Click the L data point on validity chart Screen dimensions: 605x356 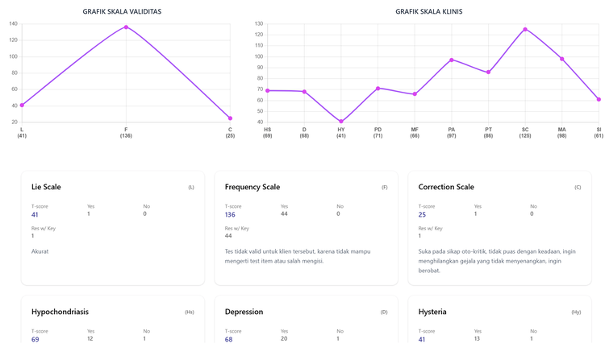22,106
